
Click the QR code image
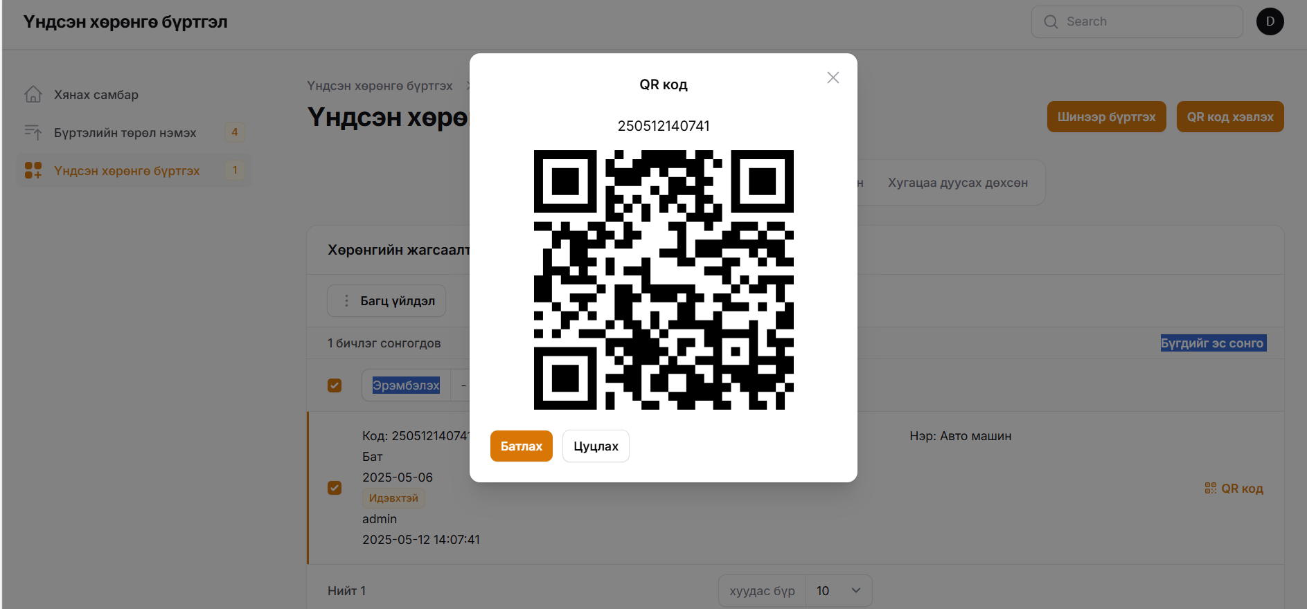664,280
